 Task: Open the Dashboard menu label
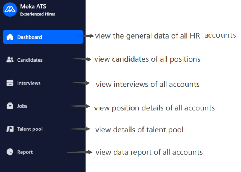coord(30,37)
